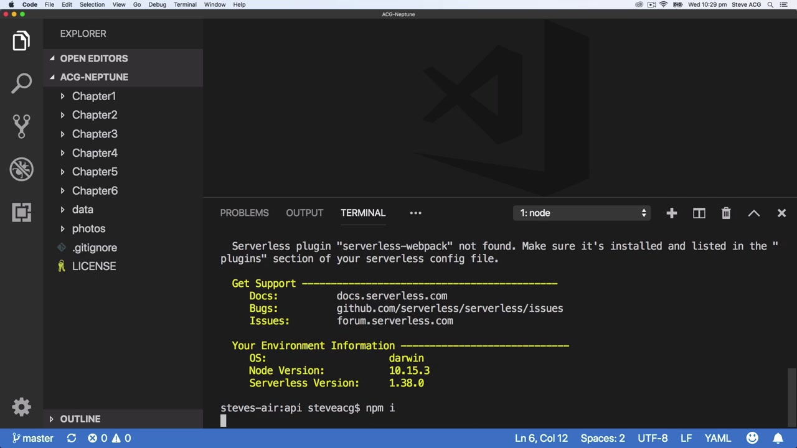
Task: Expand the Chapter2 folder
Action: 94,115
